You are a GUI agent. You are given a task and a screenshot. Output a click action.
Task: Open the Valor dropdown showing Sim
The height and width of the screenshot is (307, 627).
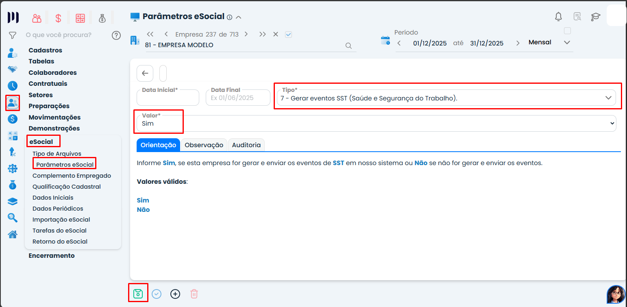tap(376, 123)
